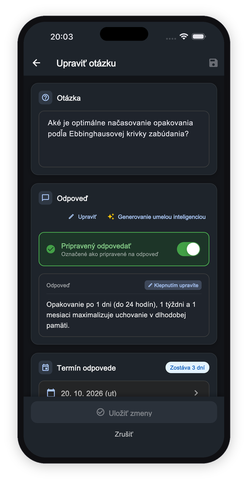The image size is (248, 483).
Task: Click Klepnutím upravíte chip
Action: pos(173,285)
